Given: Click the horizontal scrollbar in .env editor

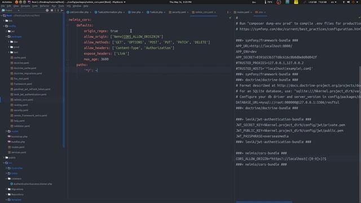Looking at the screenshot, I should 264,202.
